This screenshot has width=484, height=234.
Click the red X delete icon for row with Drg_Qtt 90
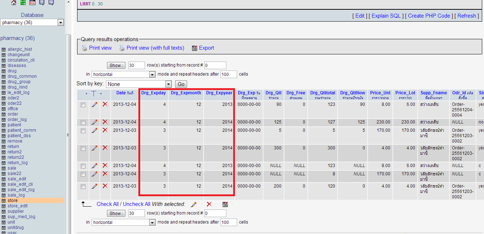click(105, 104)
